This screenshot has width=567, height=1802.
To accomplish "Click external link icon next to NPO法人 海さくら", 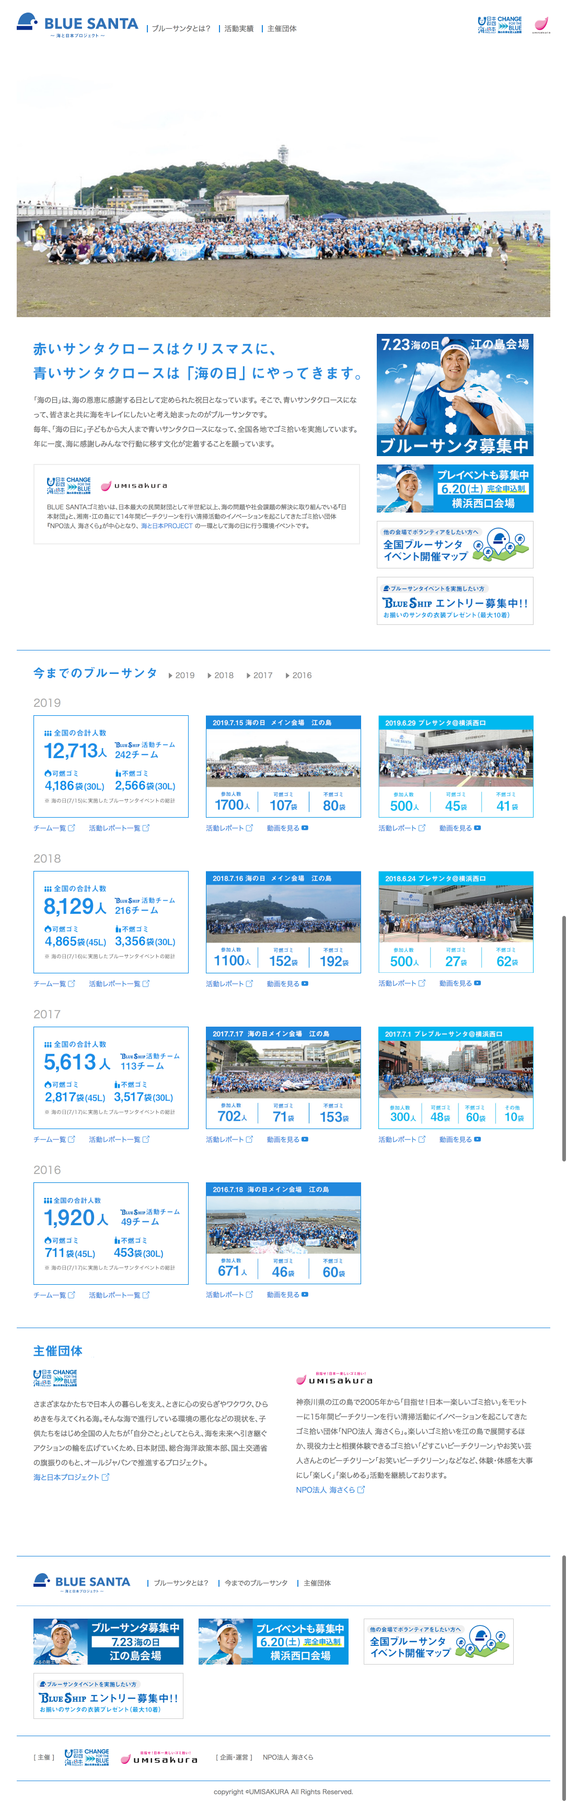I will [x=361, y=1490].
